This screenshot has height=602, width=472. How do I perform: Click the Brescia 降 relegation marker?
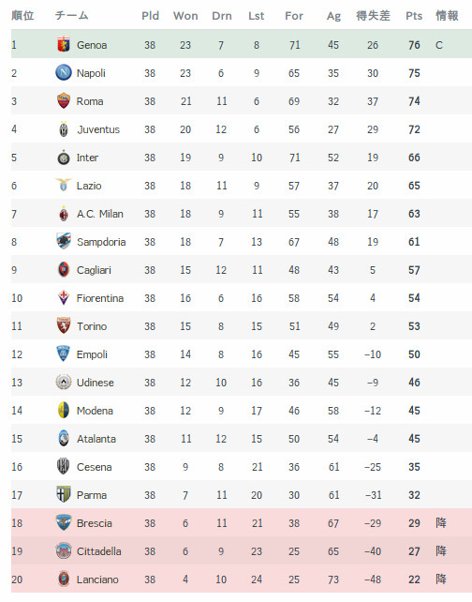[x=441, y=522]
